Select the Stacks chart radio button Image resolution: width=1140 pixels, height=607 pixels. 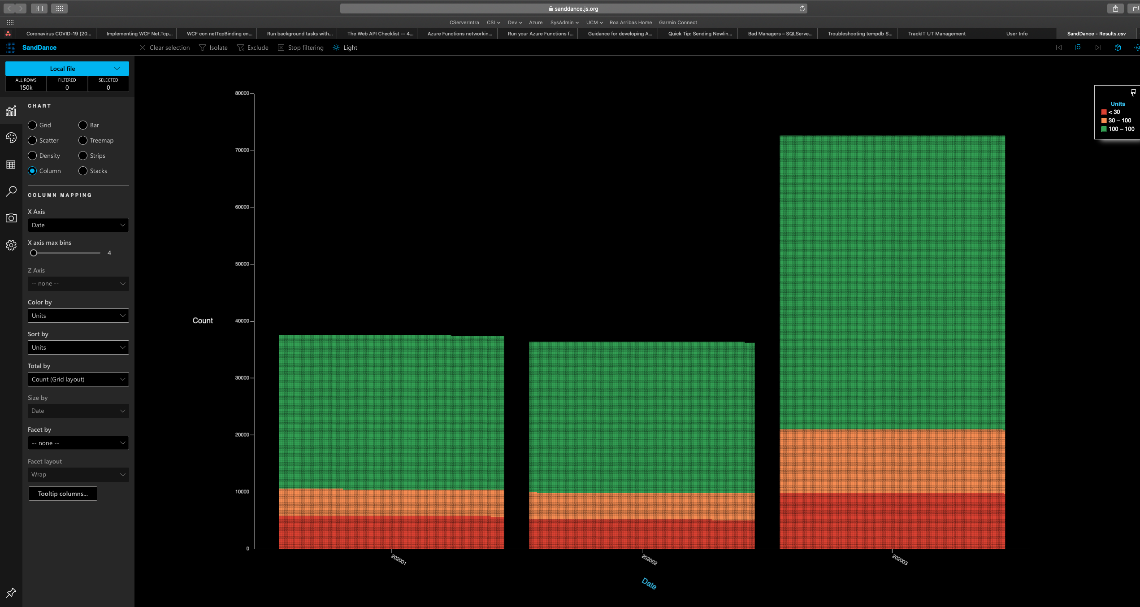point(83,171)
